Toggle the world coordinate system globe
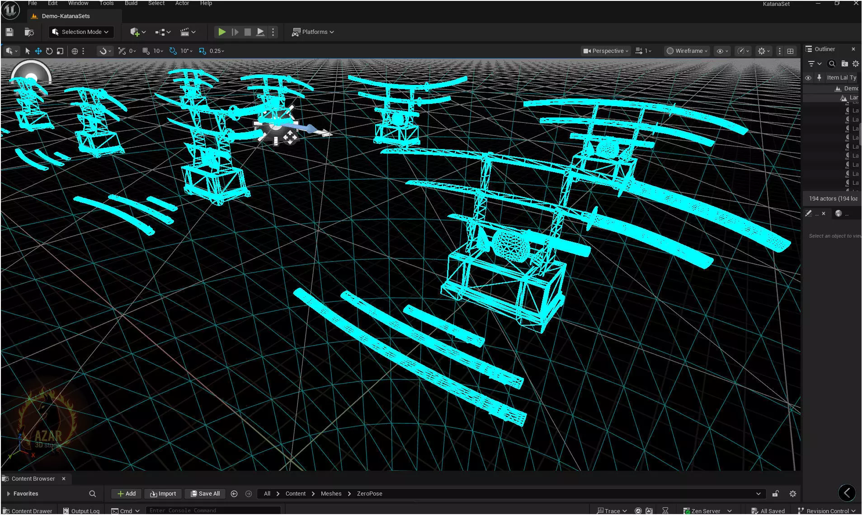Viewport: 862px width, 515px height. tap(75, 51)
